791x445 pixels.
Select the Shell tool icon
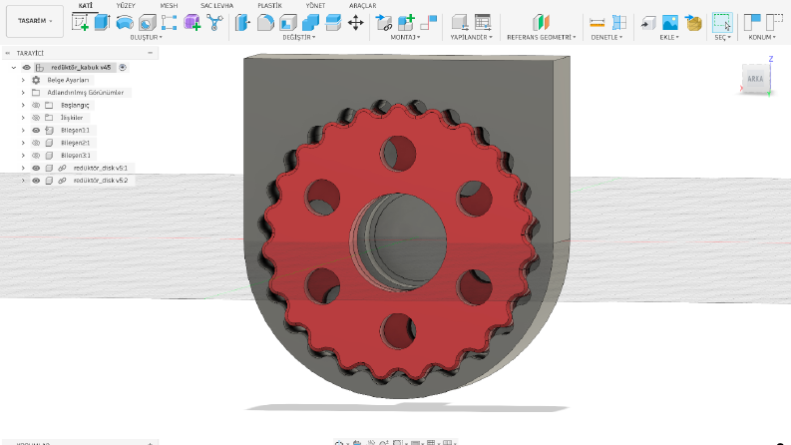288,23
